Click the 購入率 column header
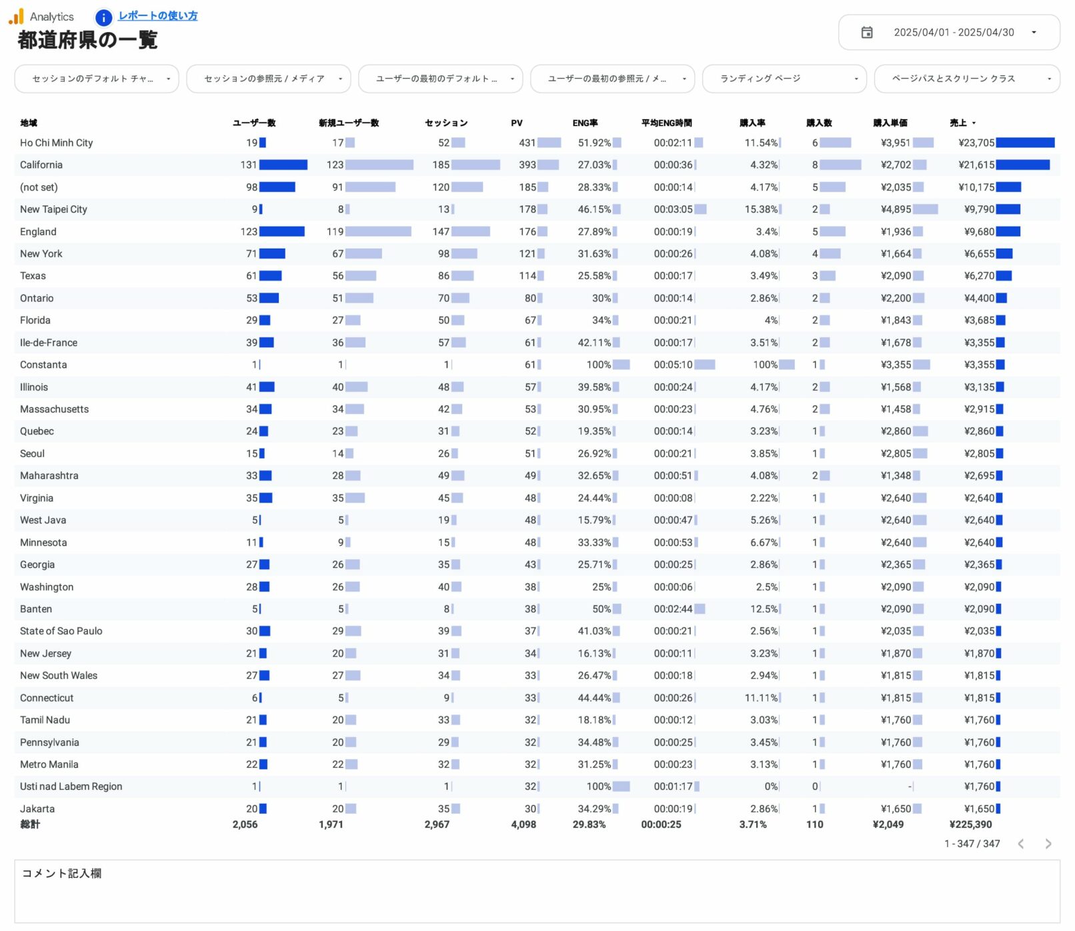 click(752, 123)
